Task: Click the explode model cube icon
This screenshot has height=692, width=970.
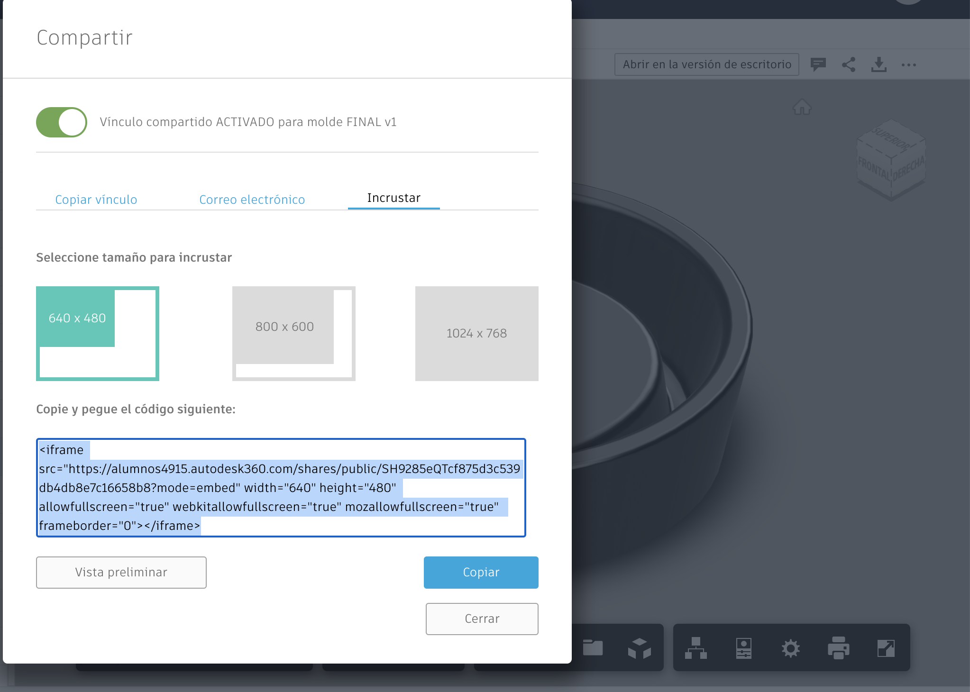Action: [639, 648]
